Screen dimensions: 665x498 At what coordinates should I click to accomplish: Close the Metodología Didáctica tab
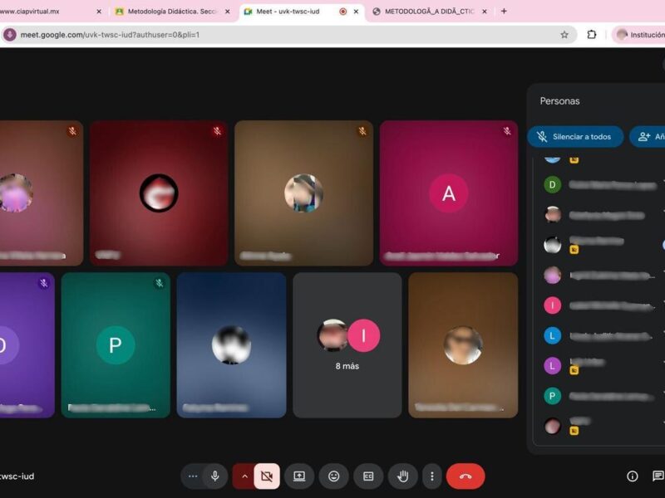point(227,12)
